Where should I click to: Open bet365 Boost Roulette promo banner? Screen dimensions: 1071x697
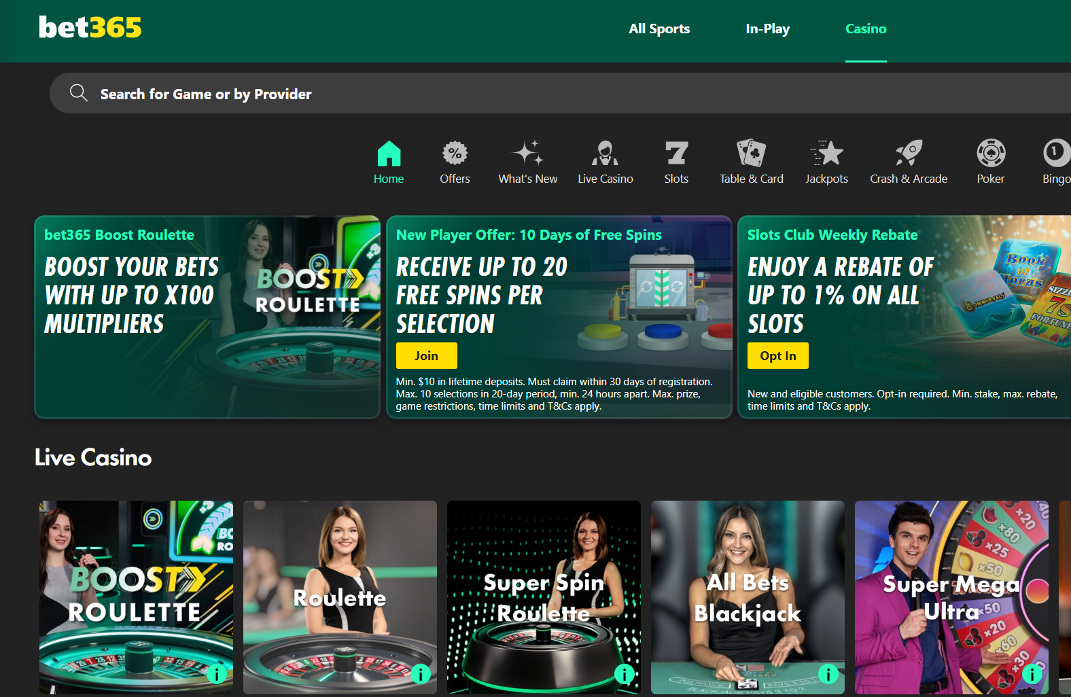[x=207, y=317]
